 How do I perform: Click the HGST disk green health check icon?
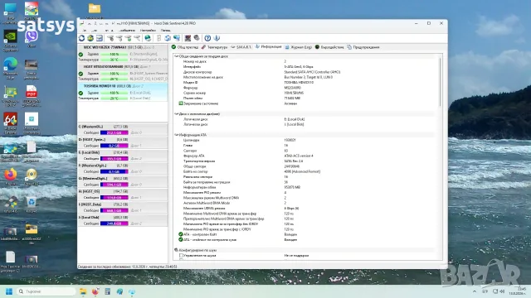click(x=80, y=74)
